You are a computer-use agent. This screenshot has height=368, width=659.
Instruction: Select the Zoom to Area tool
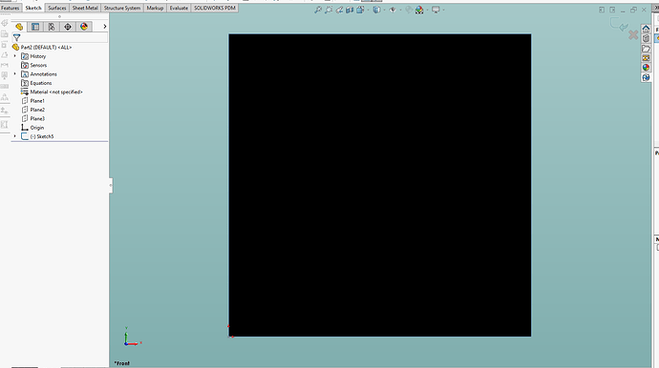click(x=329, y=10)
